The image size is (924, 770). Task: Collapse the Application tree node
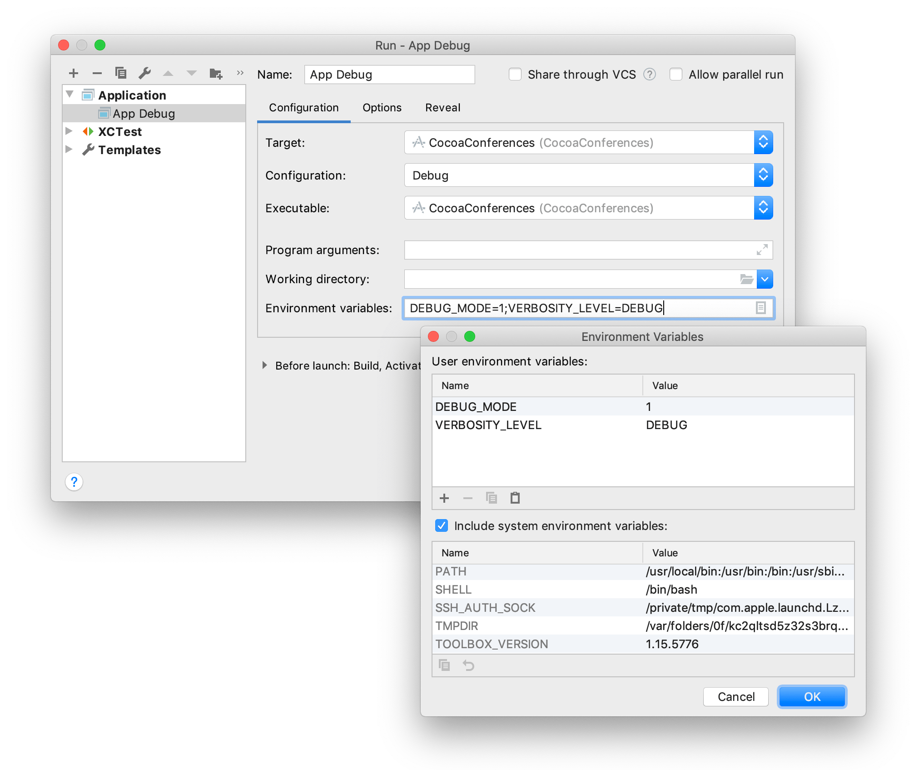point(69,94)
